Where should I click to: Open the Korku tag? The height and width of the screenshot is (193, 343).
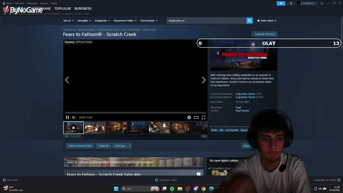[x=214, y=130]
